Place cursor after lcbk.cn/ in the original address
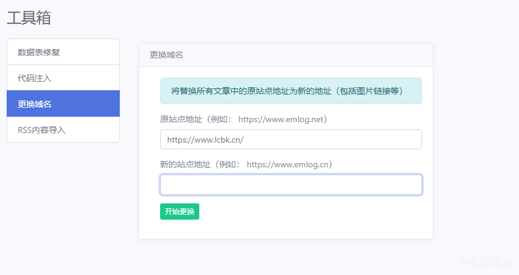Image resolution: width=519 pixels, height=275 pixels. coord(244,140)
